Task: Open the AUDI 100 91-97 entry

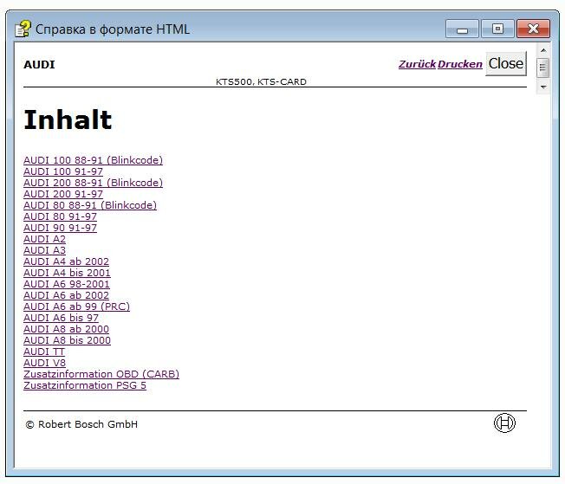Action: [x=62, y=171]
